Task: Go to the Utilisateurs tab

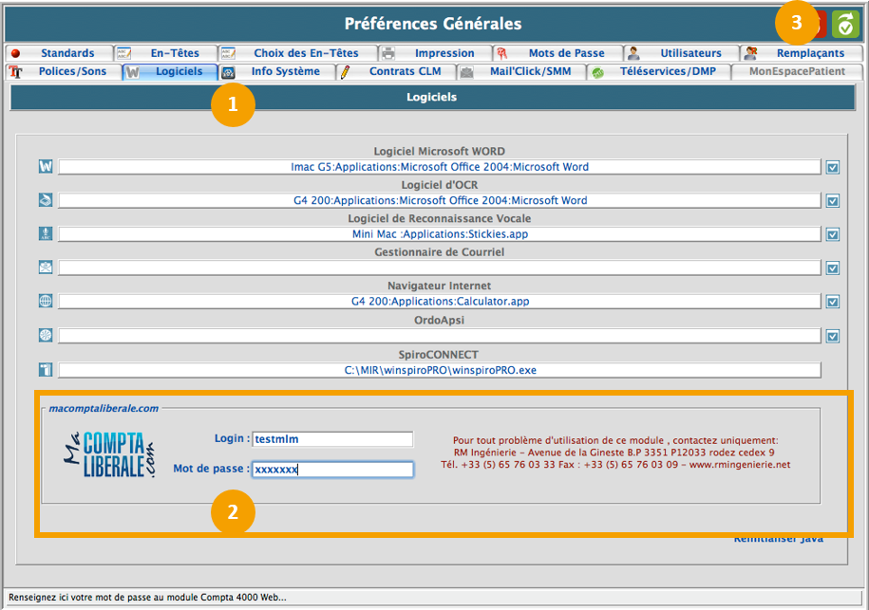Action: [x=690, y=53]
